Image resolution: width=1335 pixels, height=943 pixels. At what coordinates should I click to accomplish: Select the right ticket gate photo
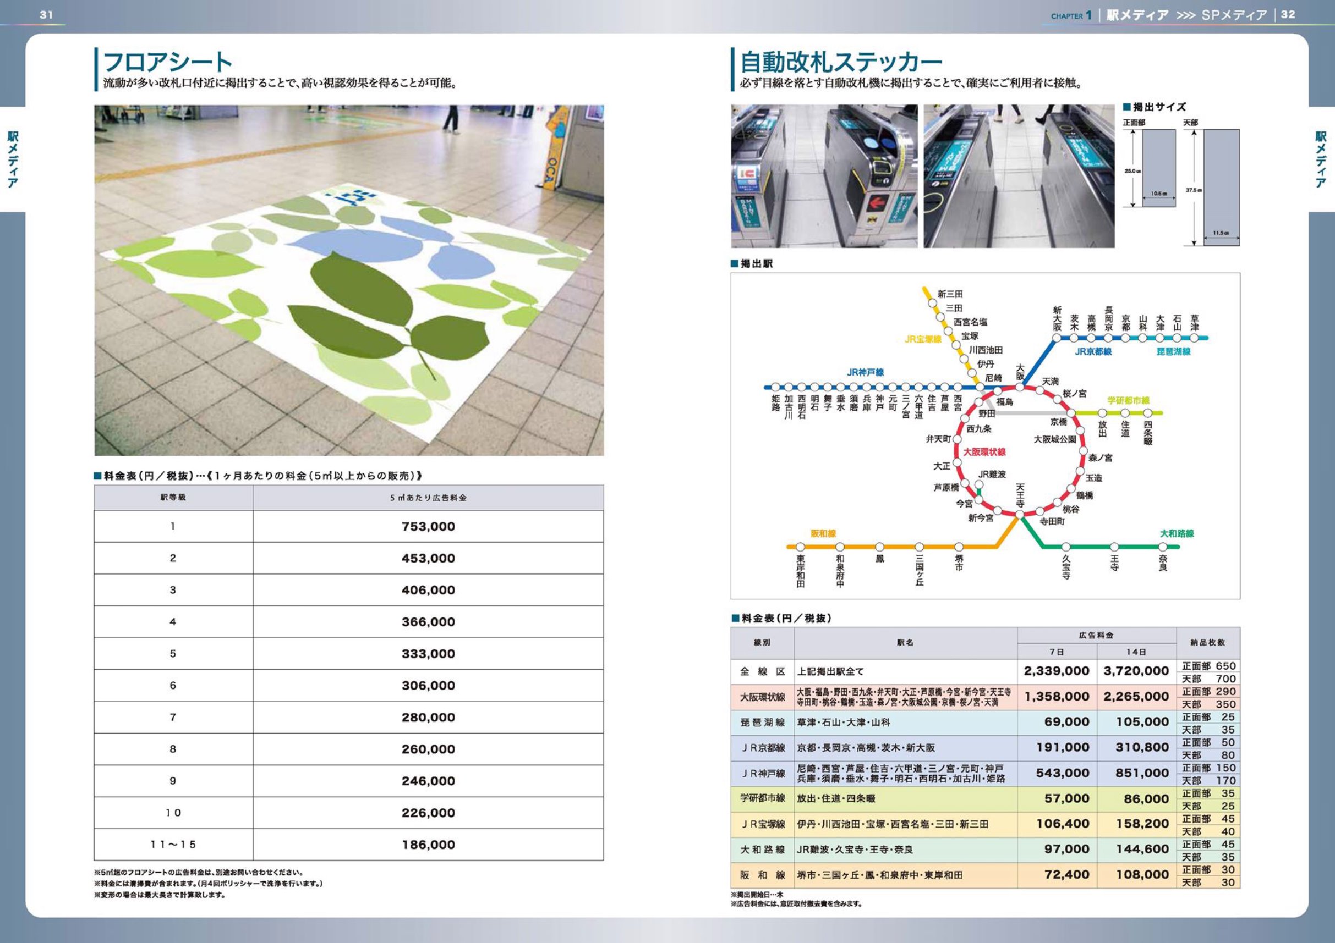click(1019, 176)
